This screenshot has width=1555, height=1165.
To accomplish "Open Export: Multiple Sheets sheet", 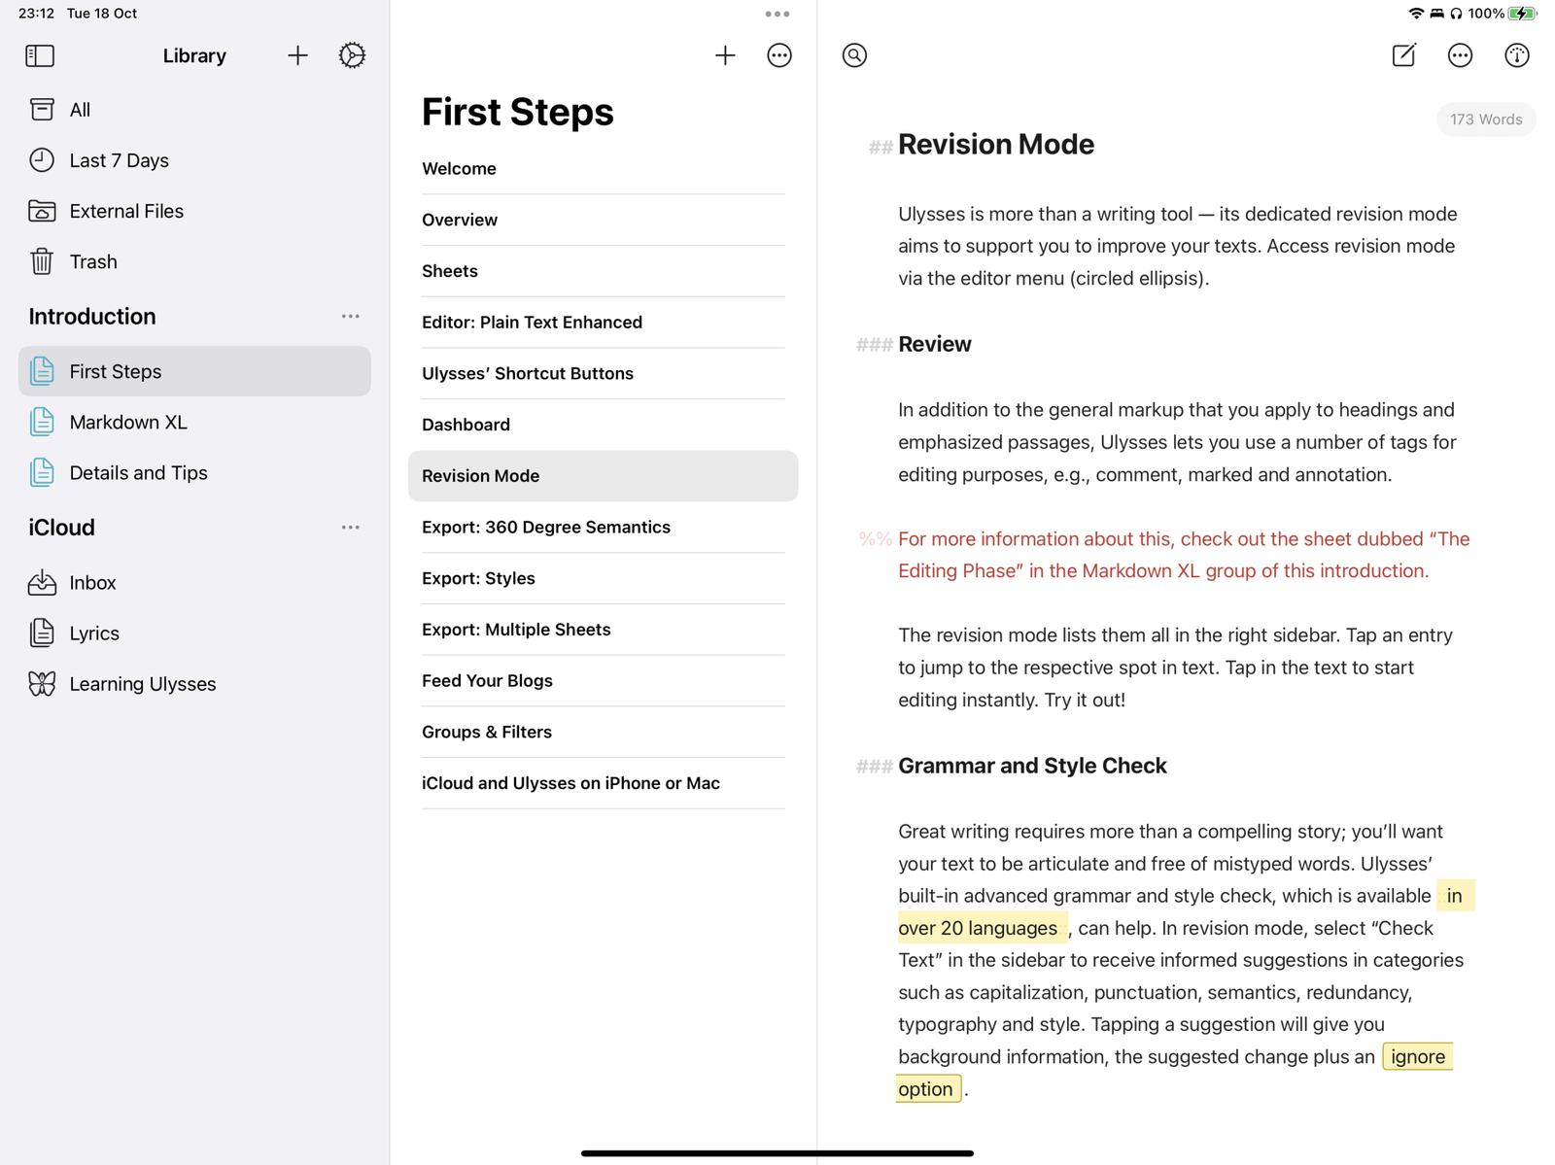I will click(604, 630).
